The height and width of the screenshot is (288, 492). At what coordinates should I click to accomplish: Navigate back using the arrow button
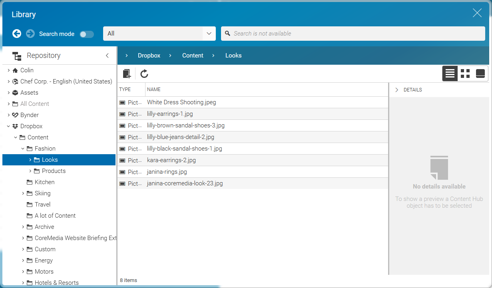tap(17, 34)
